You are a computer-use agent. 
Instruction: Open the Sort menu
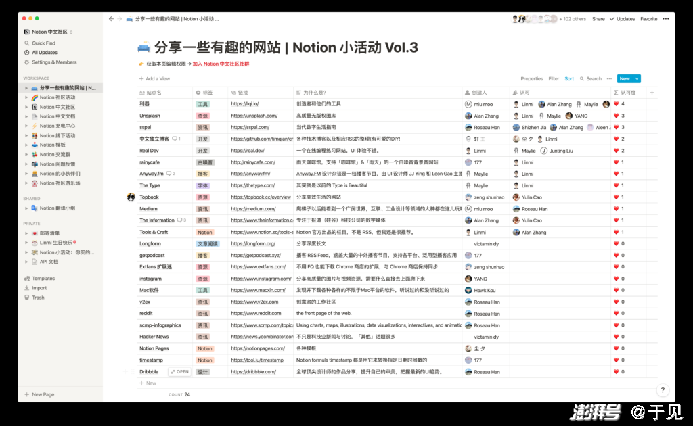pyautogui.click(x=569, y=78)
